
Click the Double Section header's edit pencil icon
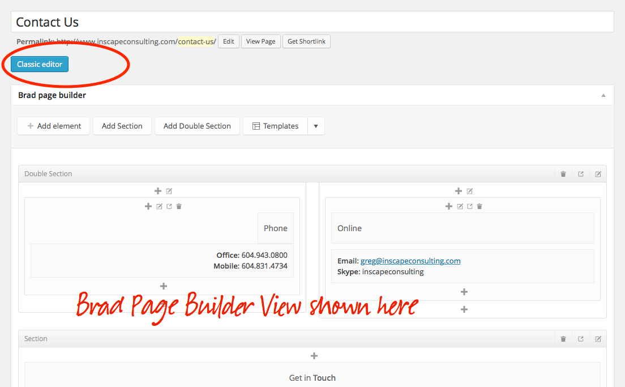point(598,174)
